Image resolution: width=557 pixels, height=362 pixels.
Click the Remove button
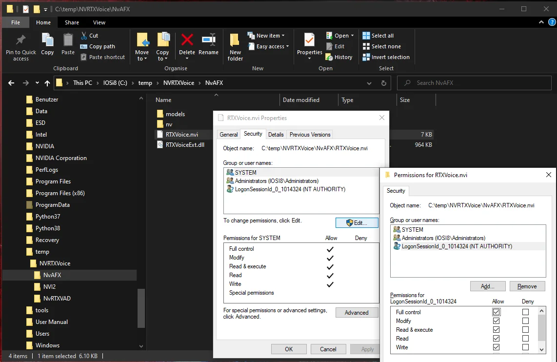pos(527,286)
